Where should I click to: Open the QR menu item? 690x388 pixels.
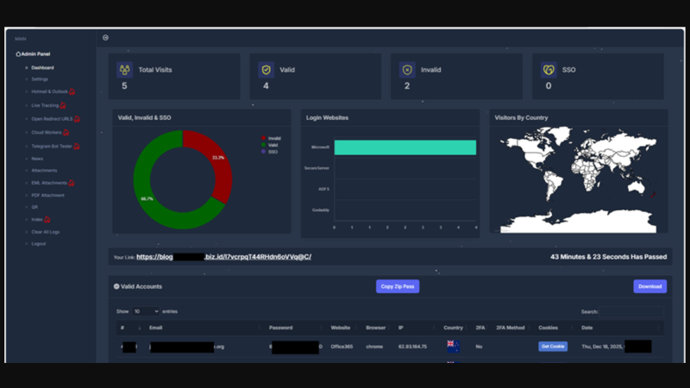tap(34, 207)
